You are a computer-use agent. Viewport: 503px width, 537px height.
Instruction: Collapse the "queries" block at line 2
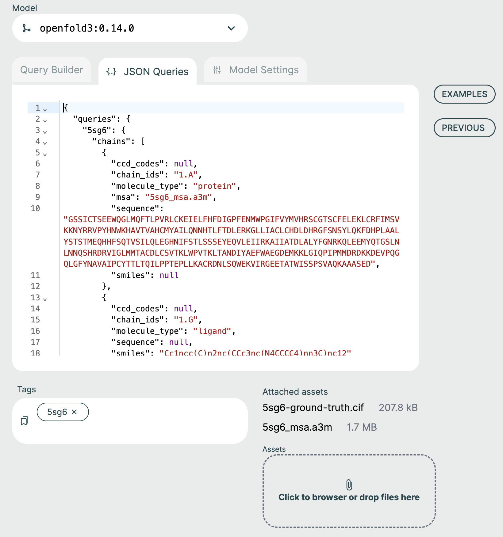coord(45,121)
